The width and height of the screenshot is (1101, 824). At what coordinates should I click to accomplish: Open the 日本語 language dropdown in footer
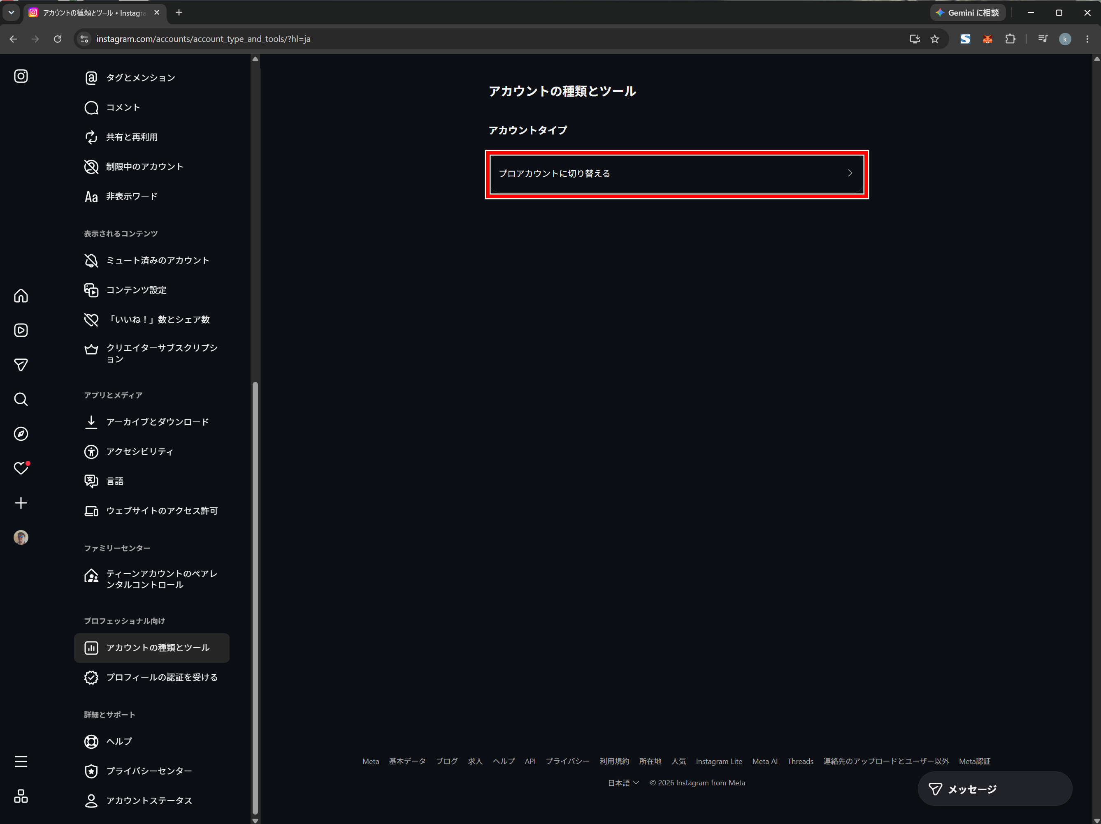click(623, 783)
